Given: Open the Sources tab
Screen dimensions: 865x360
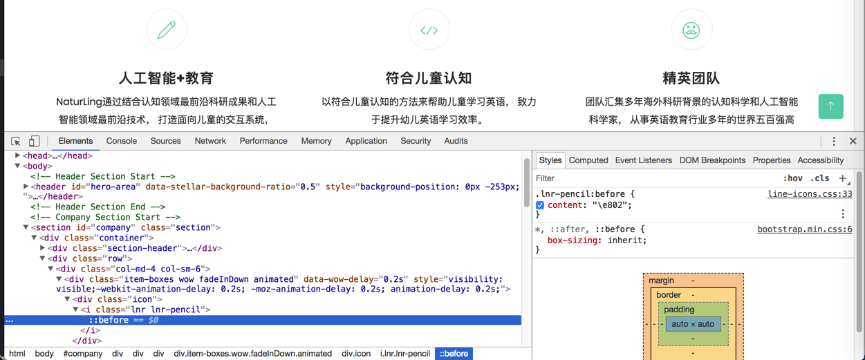Looking at the screenshot, I should pyautogui.click(x=165, y=141).
